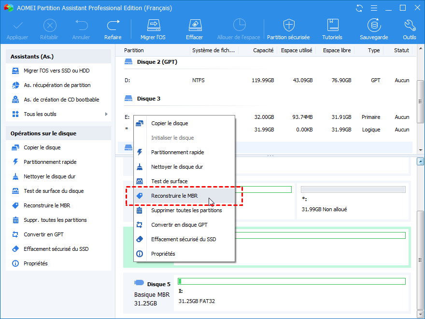Choose Test de surface in the context menu
This screenshot has height=319, width=425.
[x=184, y=181]
